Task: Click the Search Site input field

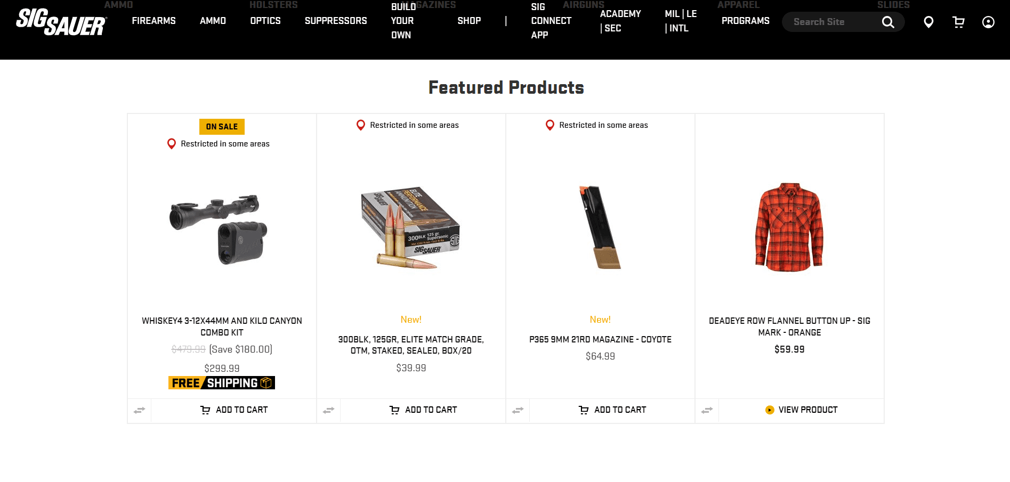Action: [831, 22]
